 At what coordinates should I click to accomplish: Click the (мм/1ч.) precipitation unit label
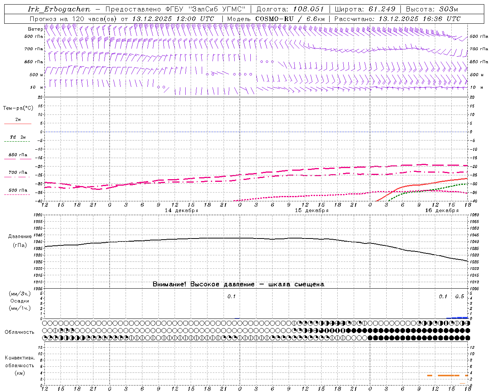[20, 308]
